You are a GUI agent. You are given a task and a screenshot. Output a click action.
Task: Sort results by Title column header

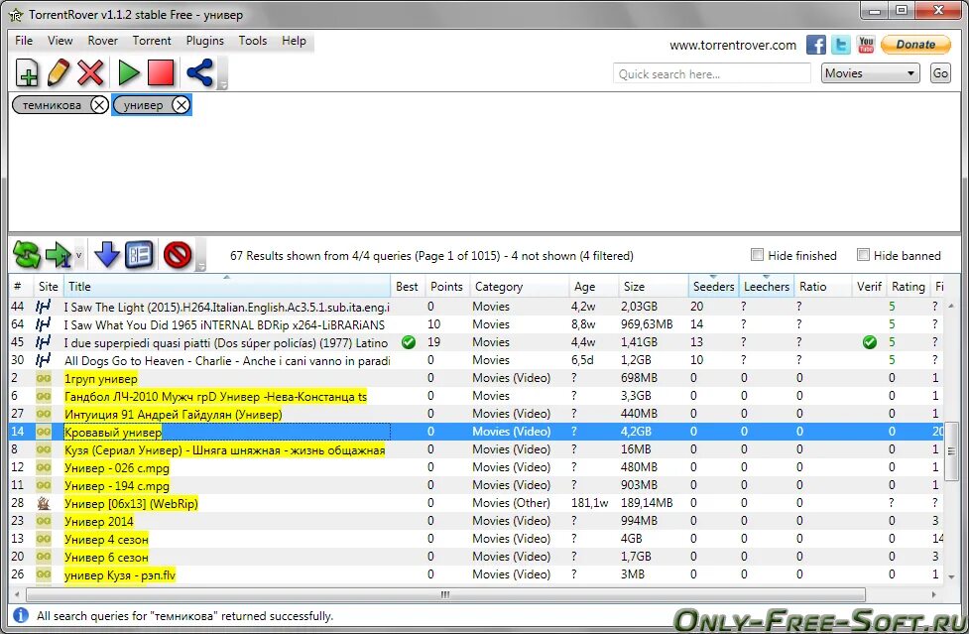(227, 287)
